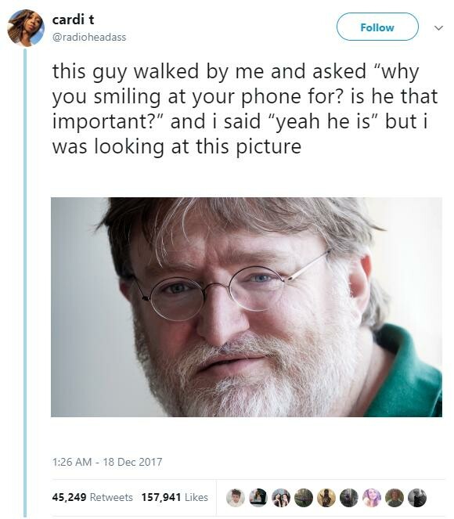Screen dimensions: 454x519
Task: Enlarge the attached photo of bearded man
Action: coord(247,307)
